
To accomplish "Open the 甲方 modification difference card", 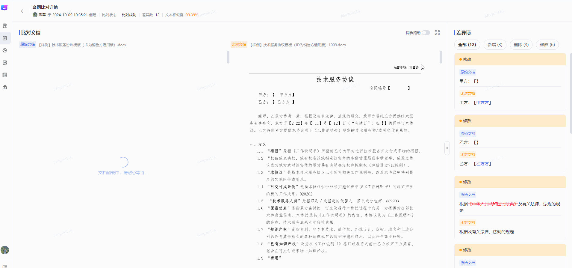I will (510, 82).
